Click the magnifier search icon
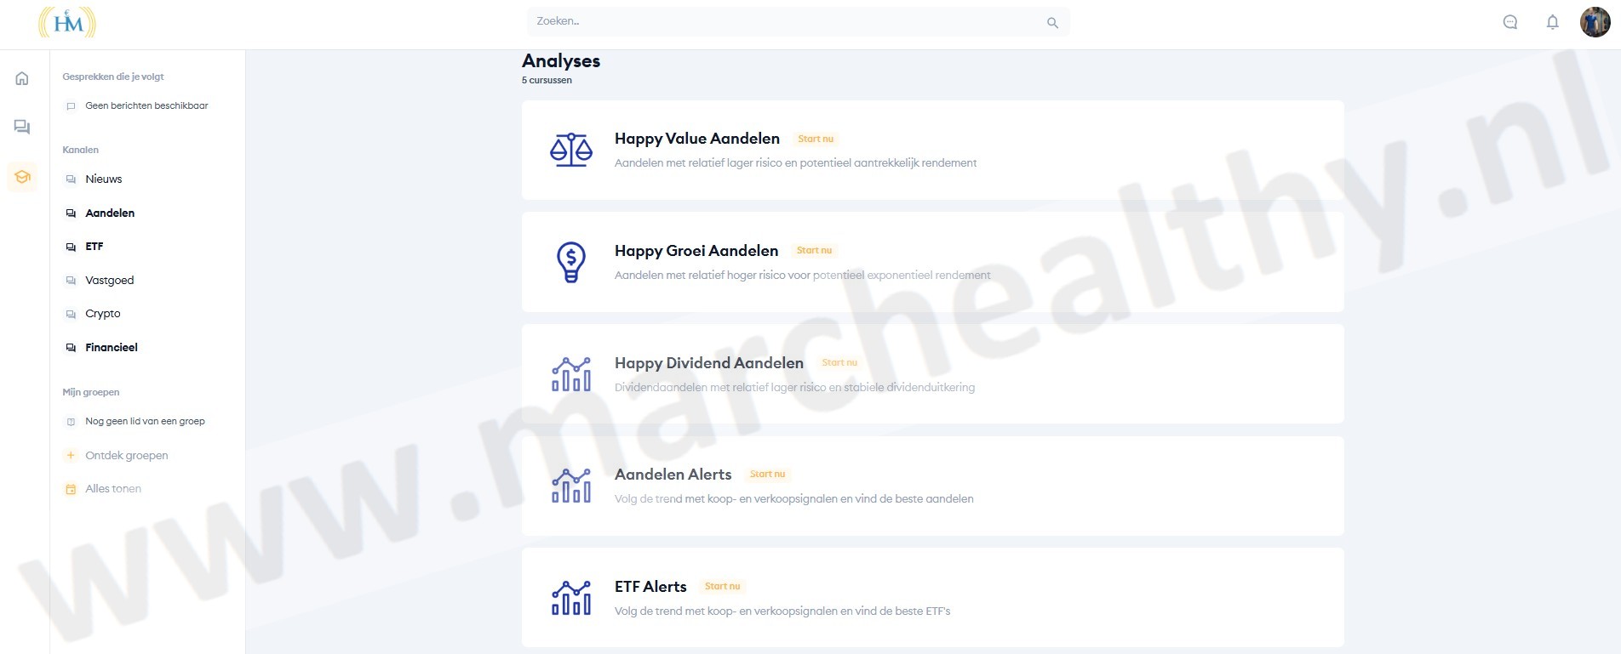The image size is (1621, 654). [1052, 23]
